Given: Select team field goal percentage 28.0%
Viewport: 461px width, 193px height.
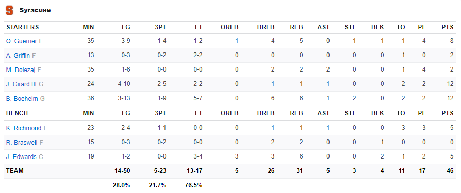Looking at the screenshot, I should (121, 185).
